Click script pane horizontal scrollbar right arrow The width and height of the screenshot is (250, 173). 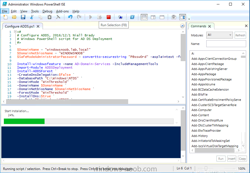click(x=178, y=101)
